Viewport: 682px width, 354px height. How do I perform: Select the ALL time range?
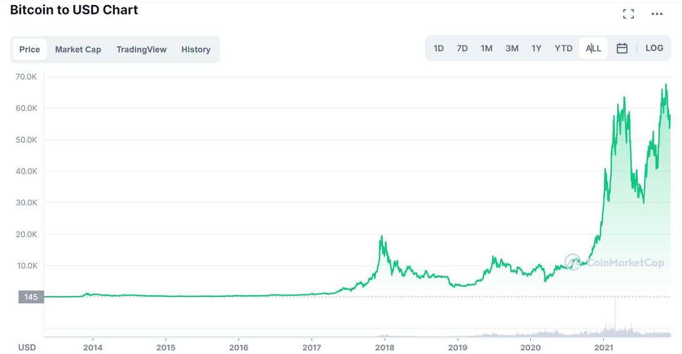pos(593,48)
